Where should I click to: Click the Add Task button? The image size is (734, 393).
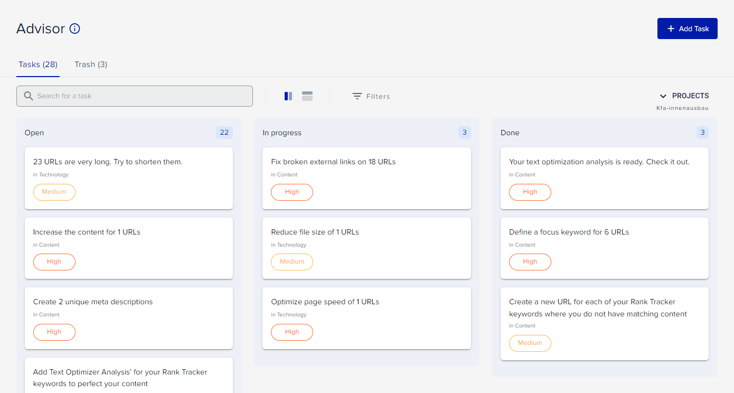pyautogui.click(x=687, y=28)
